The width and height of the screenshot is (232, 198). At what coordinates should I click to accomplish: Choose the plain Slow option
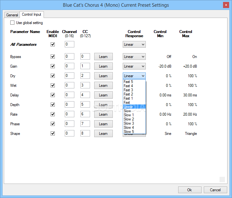pyautogui.click(x=134, y=111)
